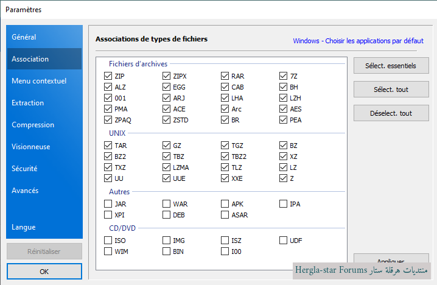The width and height of the screenshot is (437, 285).
Task: Enable the JAR file association
Action: tap(108, 204)
